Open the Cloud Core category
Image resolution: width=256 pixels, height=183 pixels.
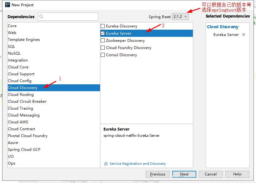(x=54, y=67)
